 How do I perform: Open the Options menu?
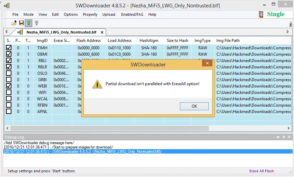(x=71, y=14)
